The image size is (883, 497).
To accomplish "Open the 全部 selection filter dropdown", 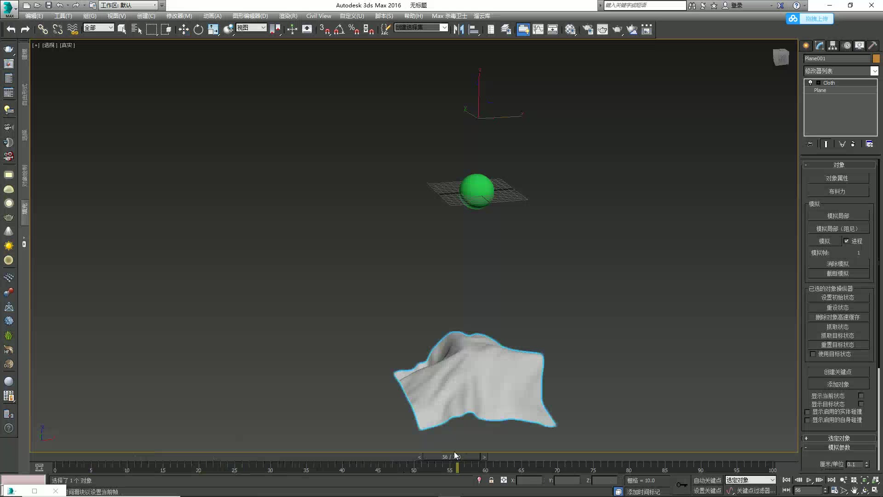I will click(98, 28).
